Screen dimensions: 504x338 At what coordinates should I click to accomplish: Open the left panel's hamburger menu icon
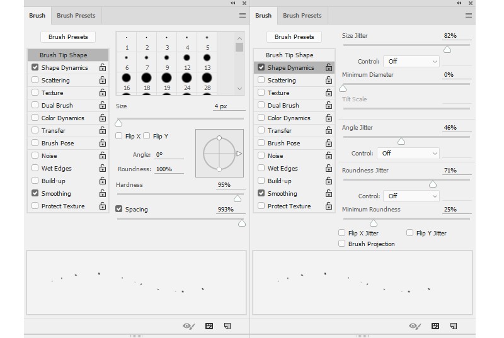click(x=243, y=16)
